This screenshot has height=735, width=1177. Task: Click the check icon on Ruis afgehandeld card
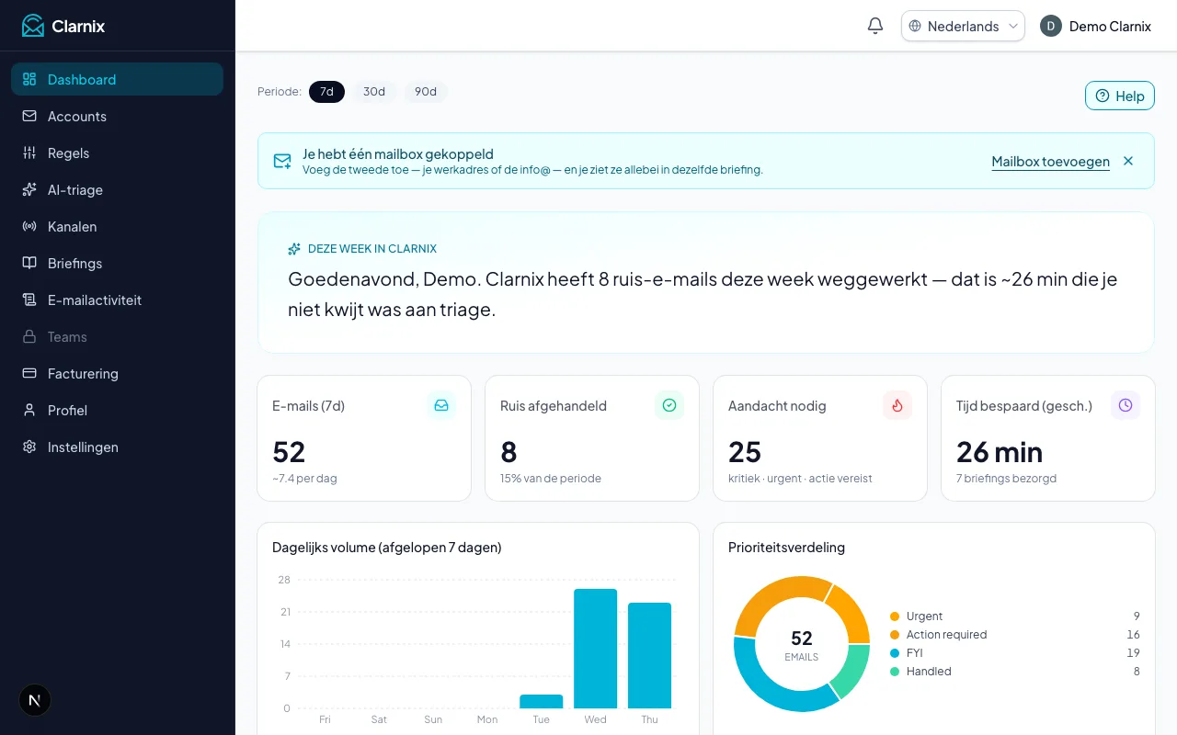669,405
